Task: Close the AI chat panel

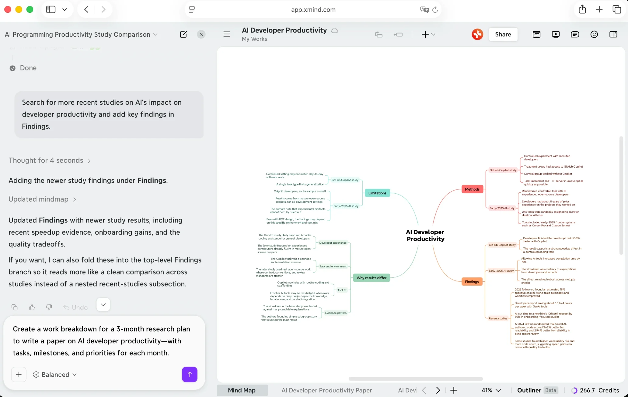Action: [x=201, y=34]
